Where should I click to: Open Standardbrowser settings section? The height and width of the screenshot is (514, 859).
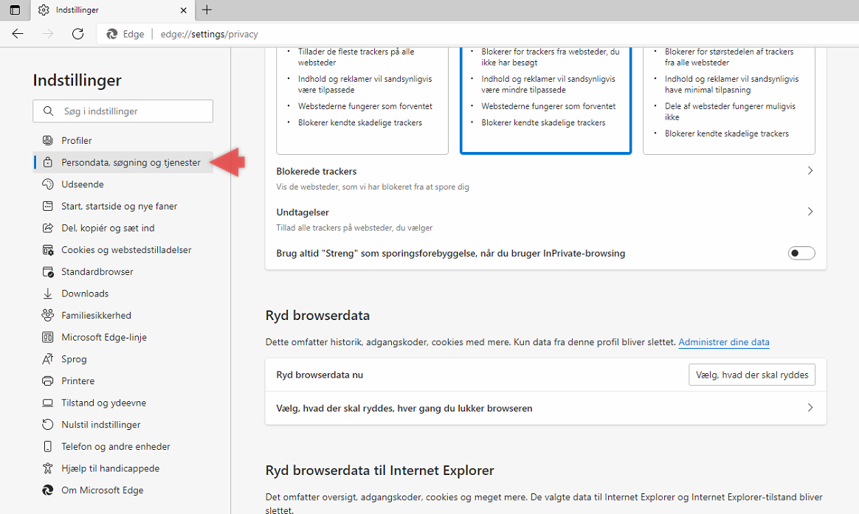point(123,271)
